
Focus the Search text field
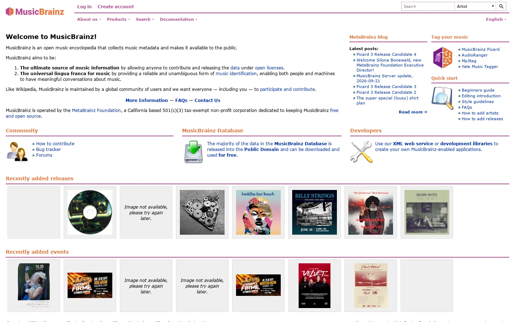click(428, 6)
